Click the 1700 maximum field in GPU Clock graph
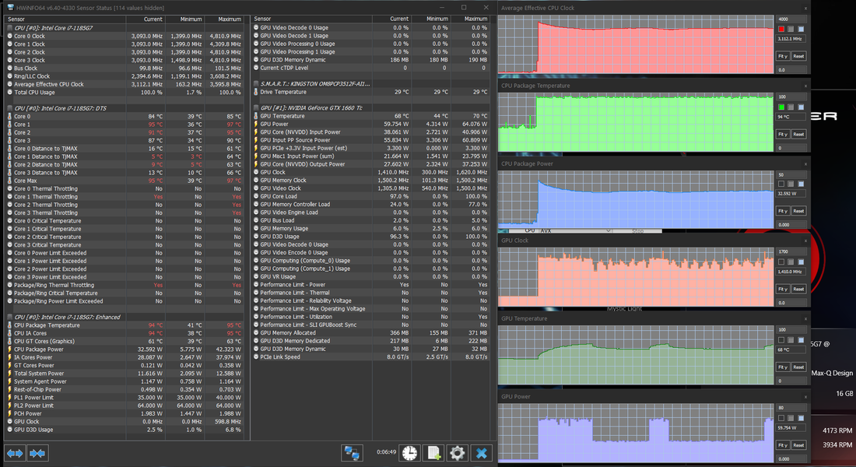Screen dimensions: 856x467 [791, 252]
